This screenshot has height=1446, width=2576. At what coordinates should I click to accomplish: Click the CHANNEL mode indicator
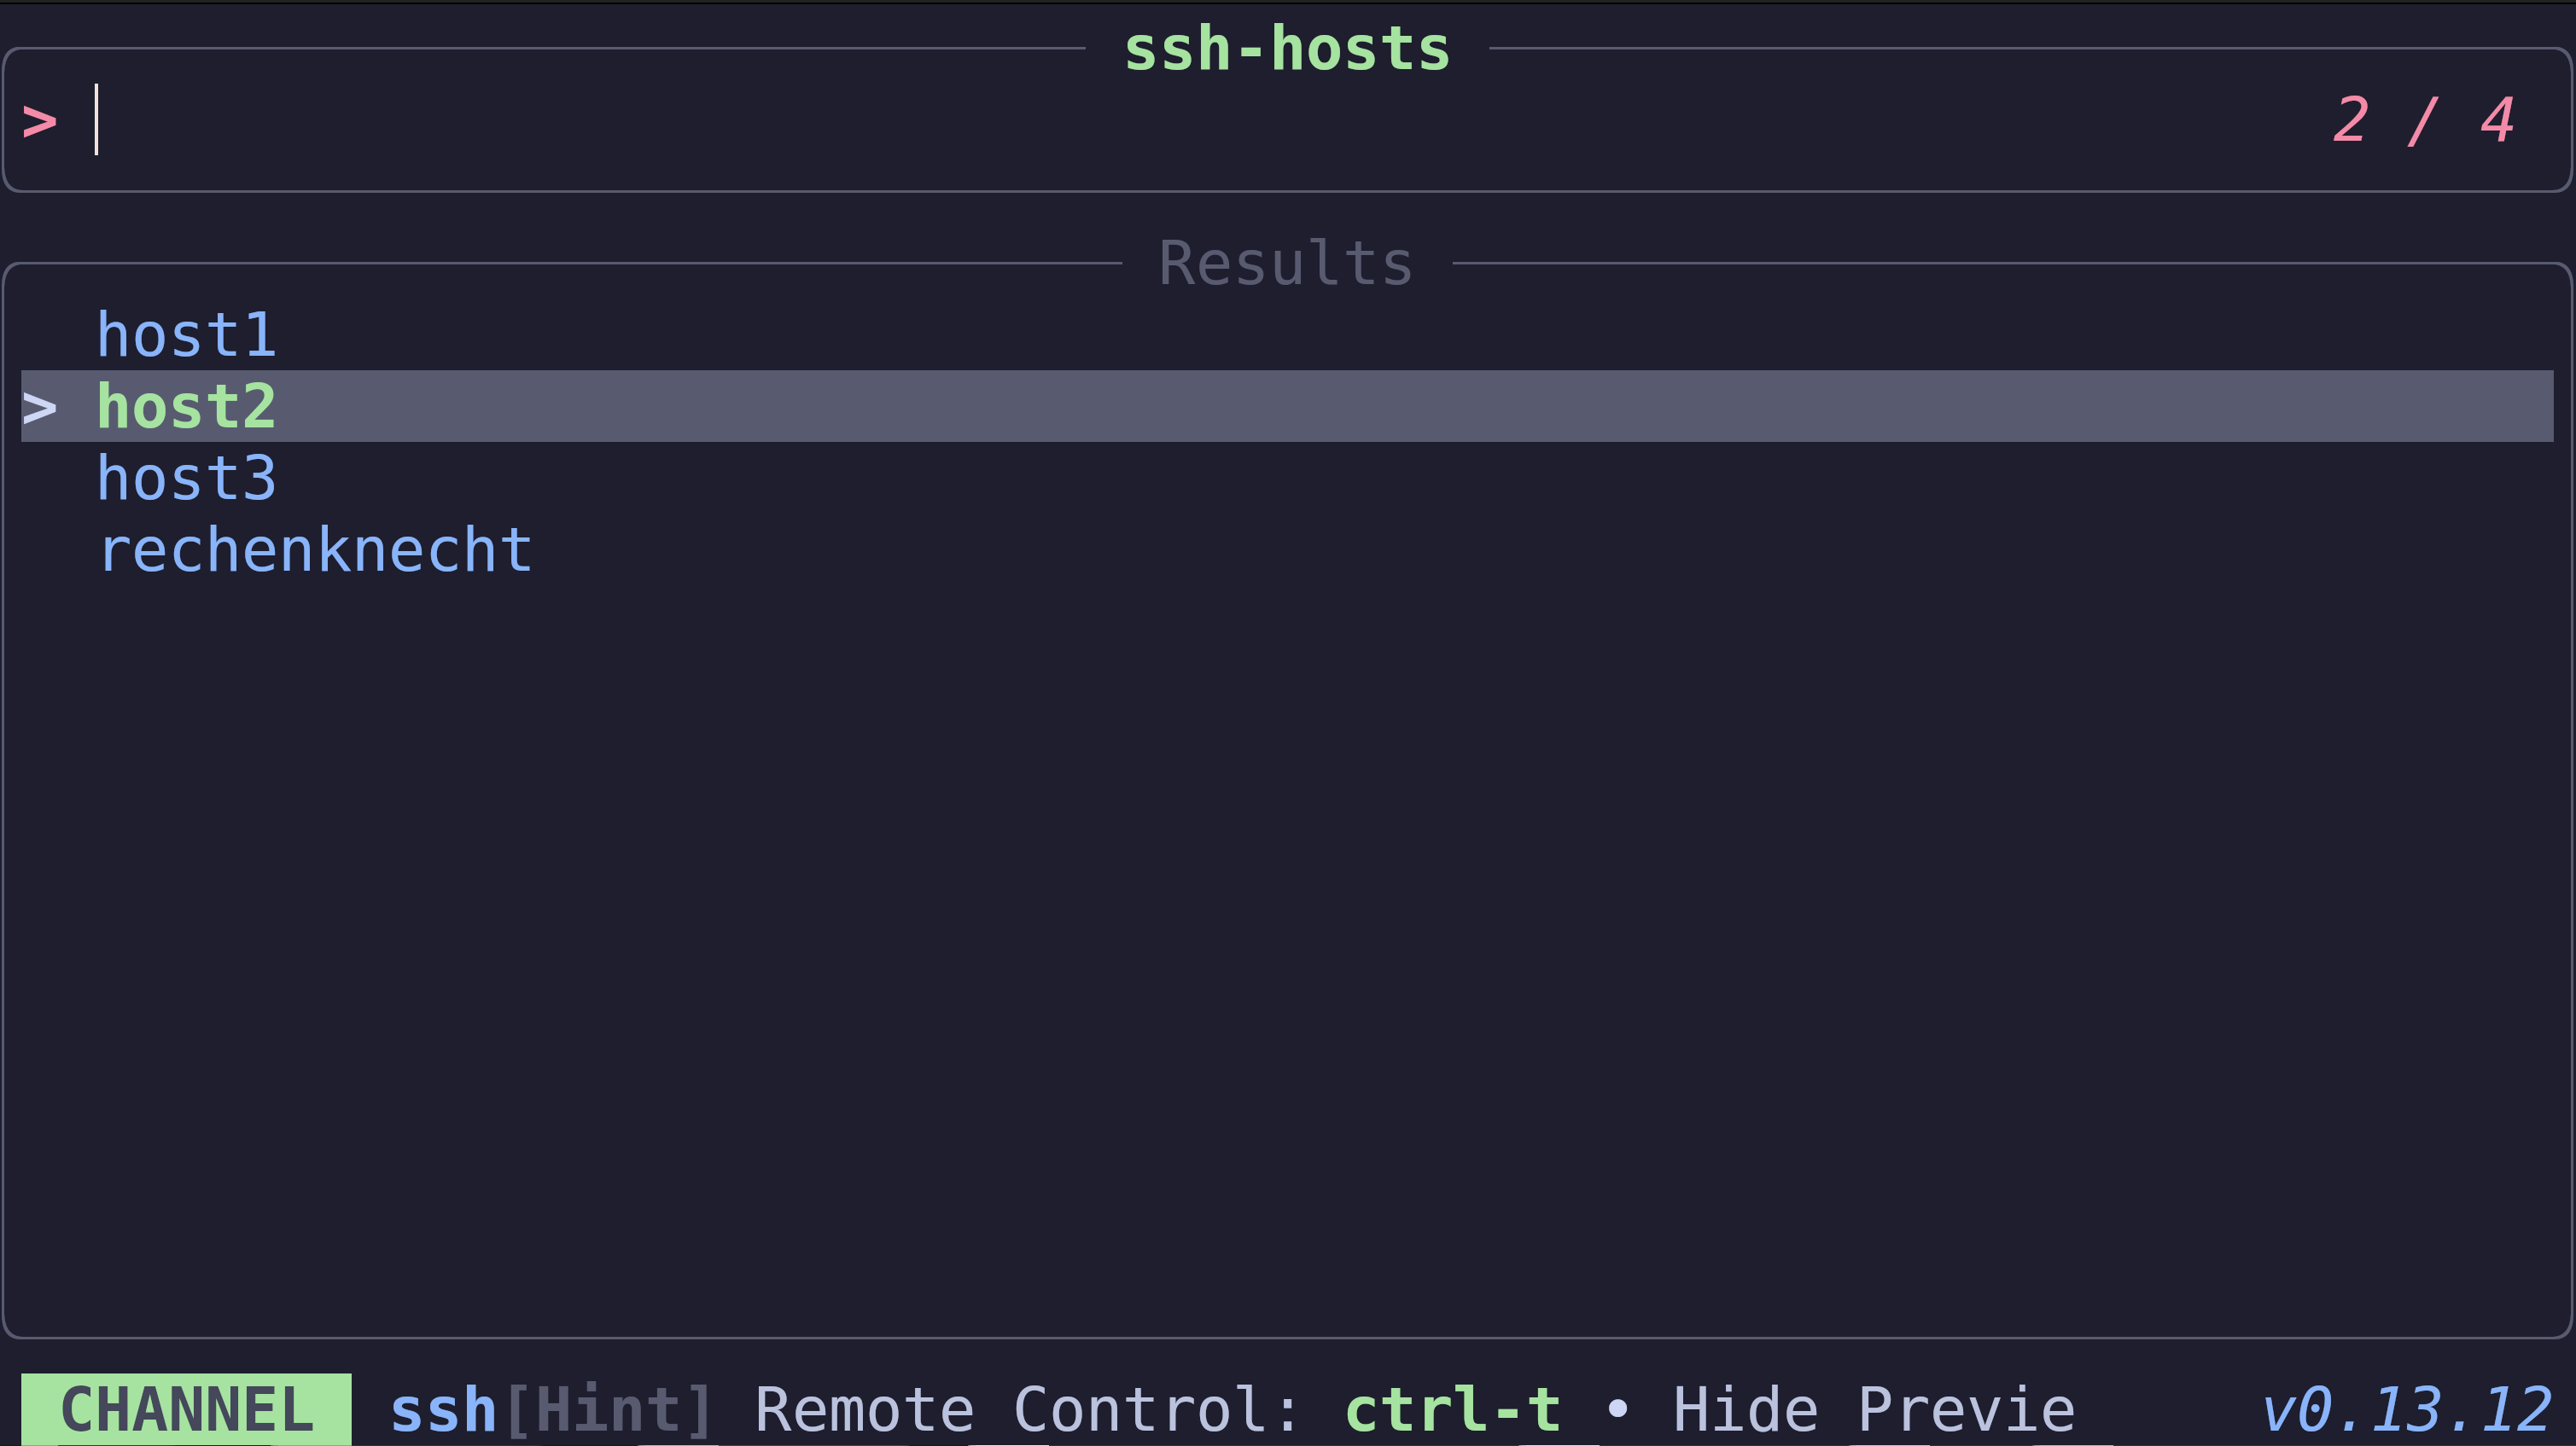point(185,1409)
